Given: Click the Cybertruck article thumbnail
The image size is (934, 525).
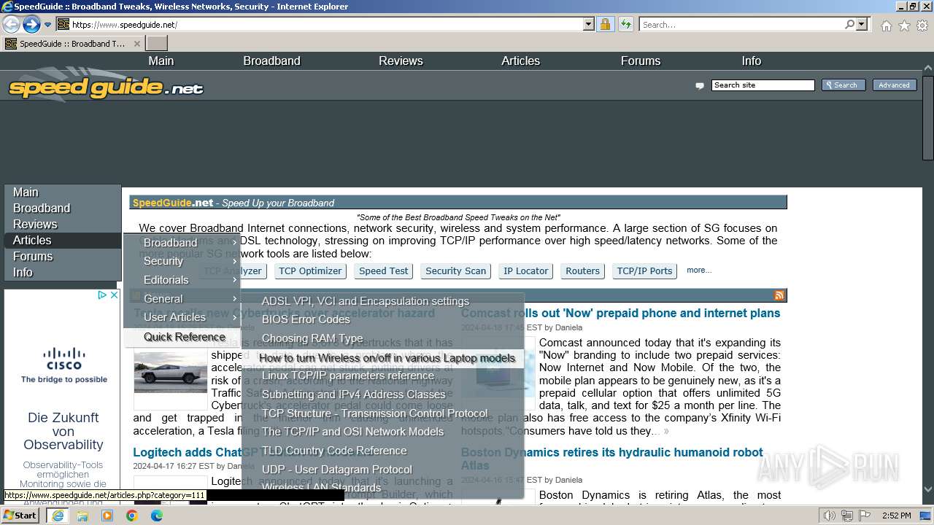Looking at the screenshot, I should [170, 373].
